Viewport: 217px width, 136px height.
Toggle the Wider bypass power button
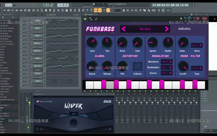point(110,129)
